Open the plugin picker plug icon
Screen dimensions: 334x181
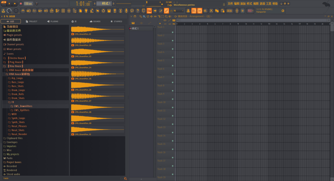86,11
